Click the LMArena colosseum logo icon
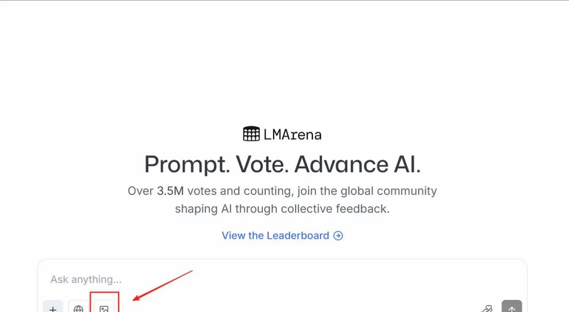The width and height of the screenshot is (569, 312). tap(251, 134)
